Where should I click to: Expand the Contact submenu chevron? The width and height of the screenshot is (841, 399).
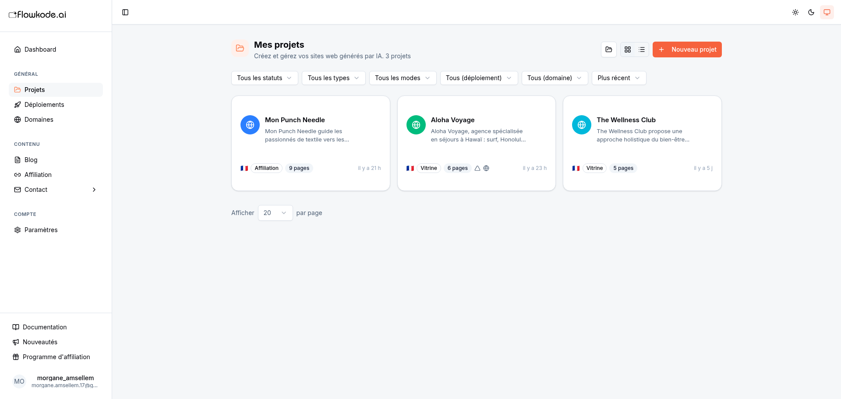point(94,190)
